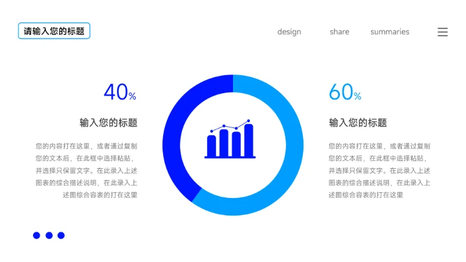This screenshot has height=262, width=466.
Task: Select the leftmost blue dot
Action: tap(37, 235)
